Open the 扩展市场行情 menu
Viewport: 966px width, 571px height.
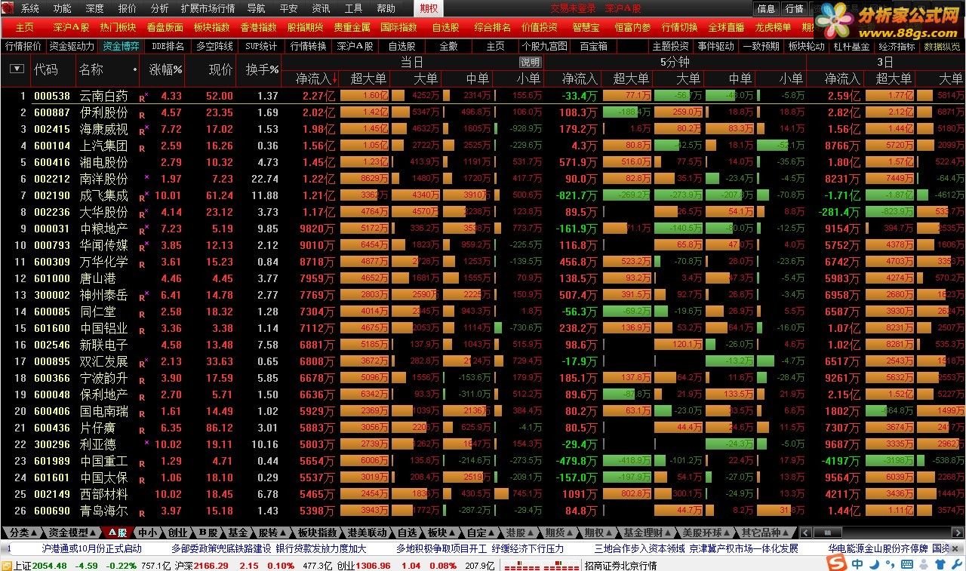tap(208, 8)
